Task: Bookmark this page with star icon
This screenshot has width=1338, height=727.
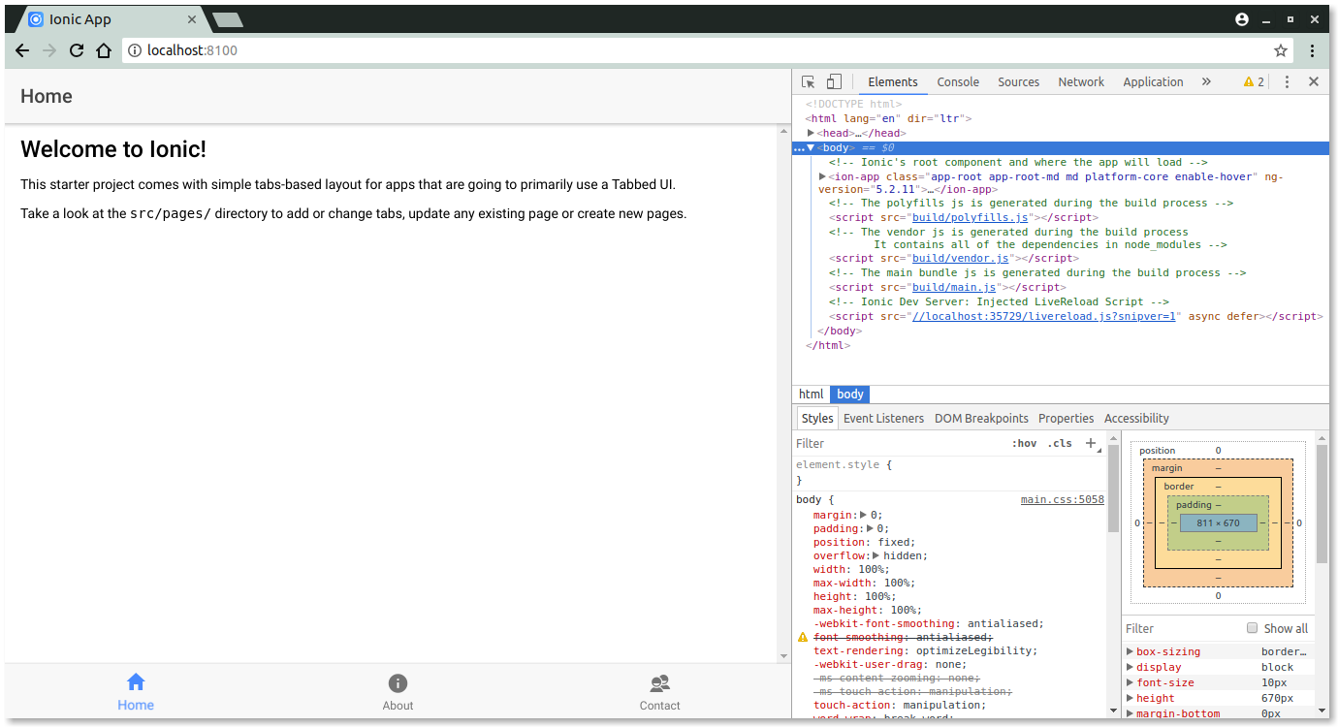Action: tap(1281, 50)
